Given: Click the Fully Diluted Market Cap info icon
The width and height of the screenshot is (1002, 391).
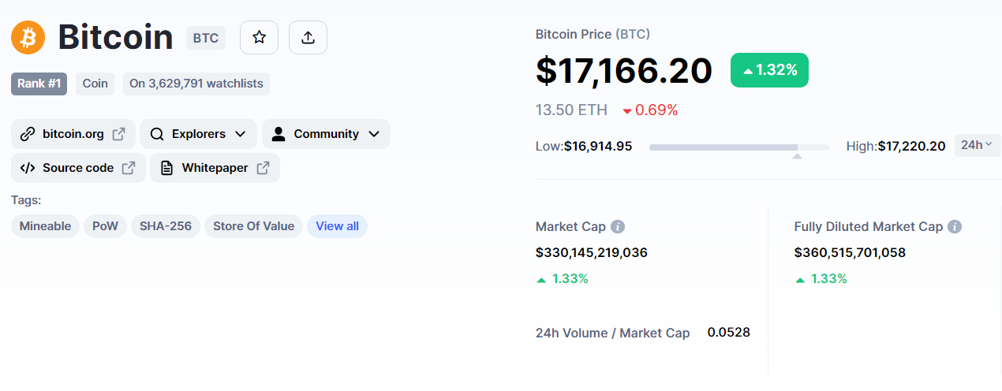Looking at the screenshot, I should coord(955,227).
